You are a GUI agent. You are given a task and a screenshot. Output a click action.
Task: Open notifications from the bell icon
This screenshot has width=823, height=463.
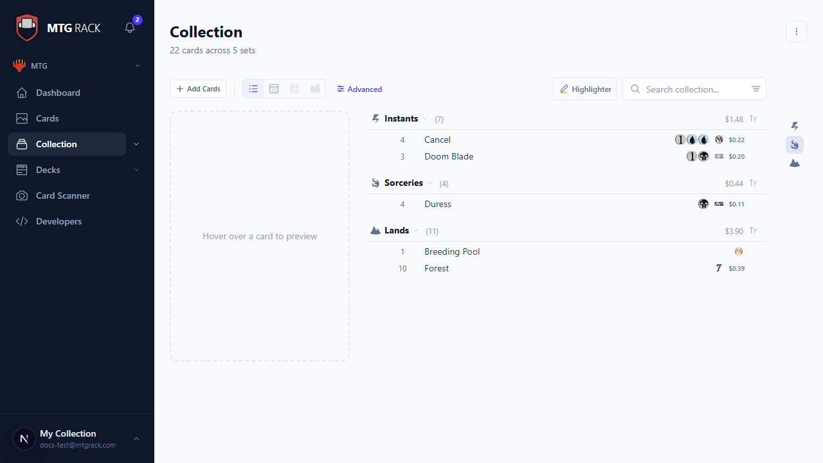(x=129, y=28)
